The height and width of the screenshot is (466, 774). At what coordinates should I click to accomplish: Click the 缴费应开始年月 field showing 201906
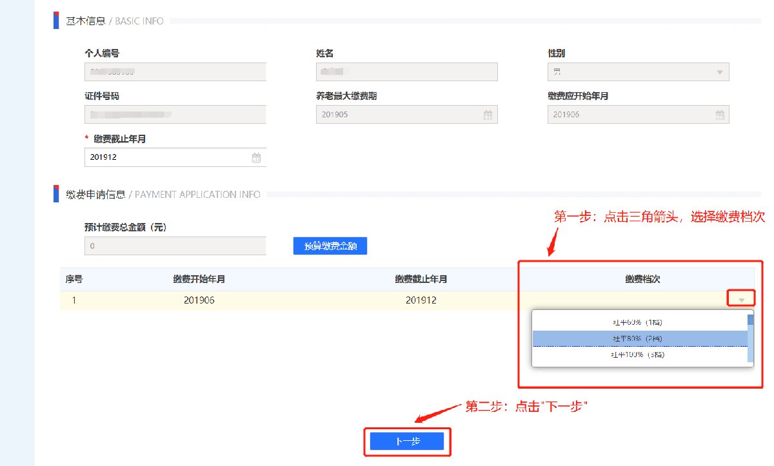pos(638,115)
